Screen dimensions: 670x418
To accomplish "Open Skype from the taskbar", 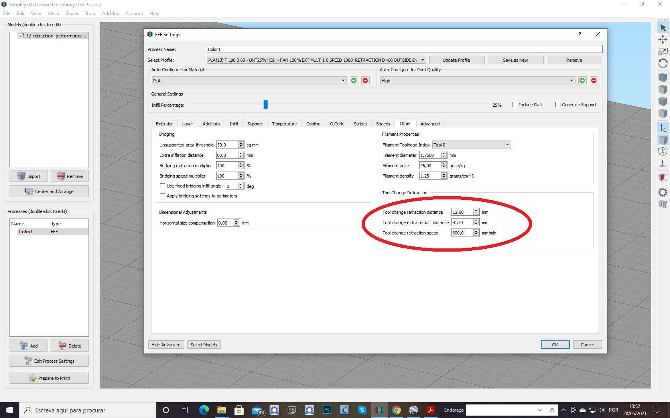I will [x=362, y=410].
